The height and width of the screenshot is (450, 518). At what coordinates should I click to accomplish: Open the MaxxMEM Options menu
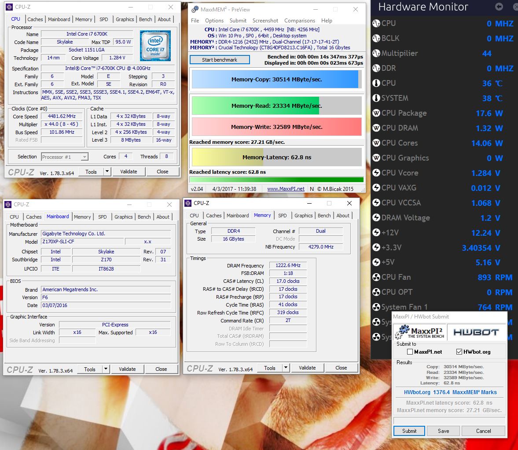[x=214, y=21]
